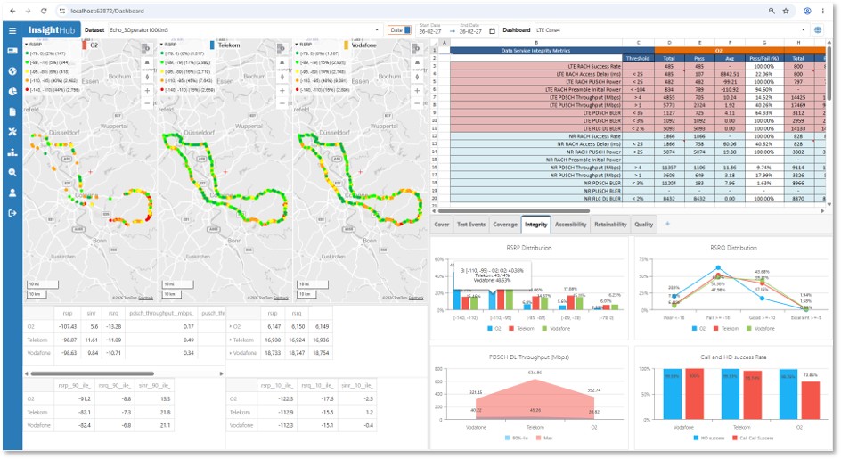Open the pie chart analytics sidebar icon
Image resolution: width=841 pixels, height=459 pixels.
tap(12, 91)
